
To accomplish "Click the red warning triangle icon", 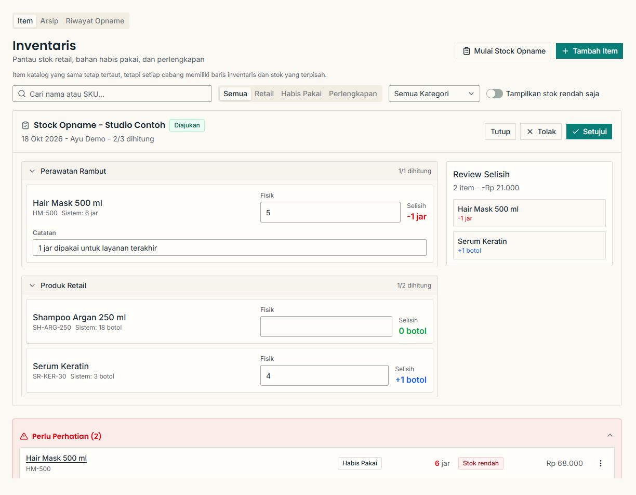I will [24, 436].
